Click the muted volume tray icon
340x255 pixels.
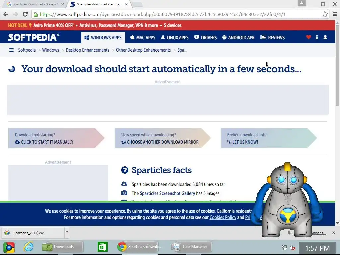pos(293,248)
